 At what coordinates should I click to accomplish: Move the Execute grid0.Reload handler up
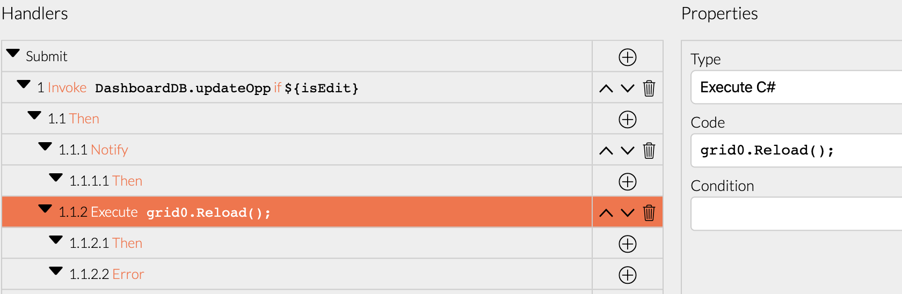[606, 213]
